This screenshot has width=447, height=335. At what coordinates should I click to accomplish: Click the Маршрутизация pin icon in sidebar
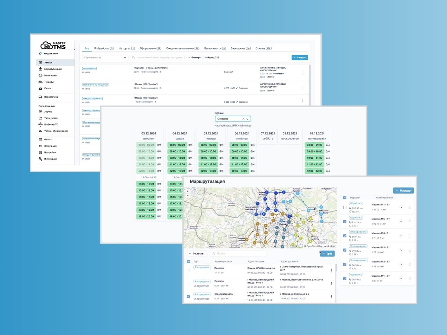[x=41, y=69]
